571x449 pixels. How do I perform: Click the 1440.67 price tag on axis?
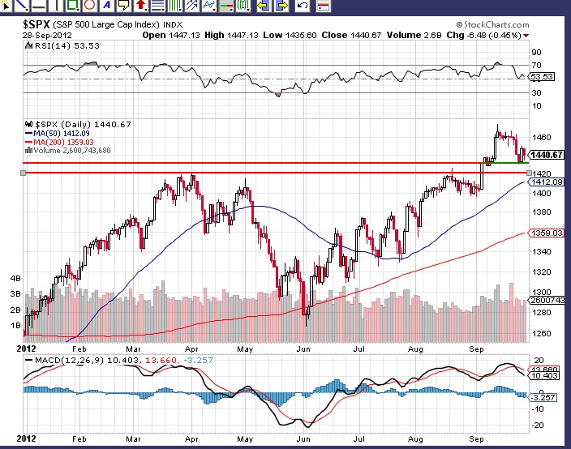click(546, 155)
